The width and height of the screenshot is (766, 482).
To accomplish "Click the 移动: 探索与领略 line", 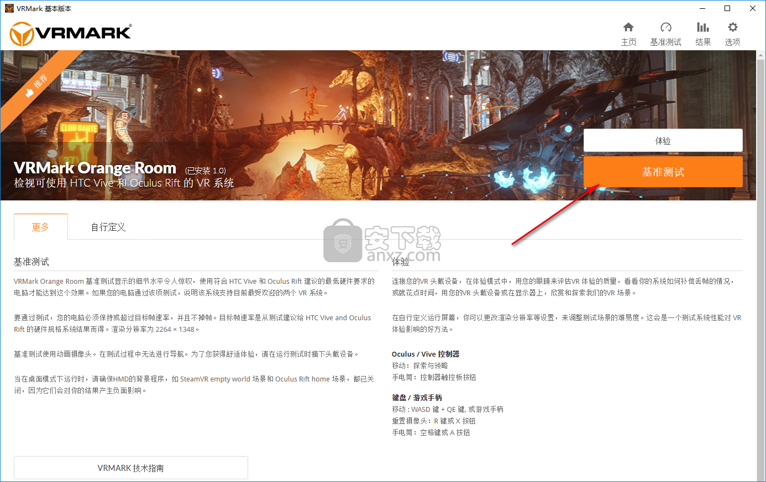I will (420, 366).
